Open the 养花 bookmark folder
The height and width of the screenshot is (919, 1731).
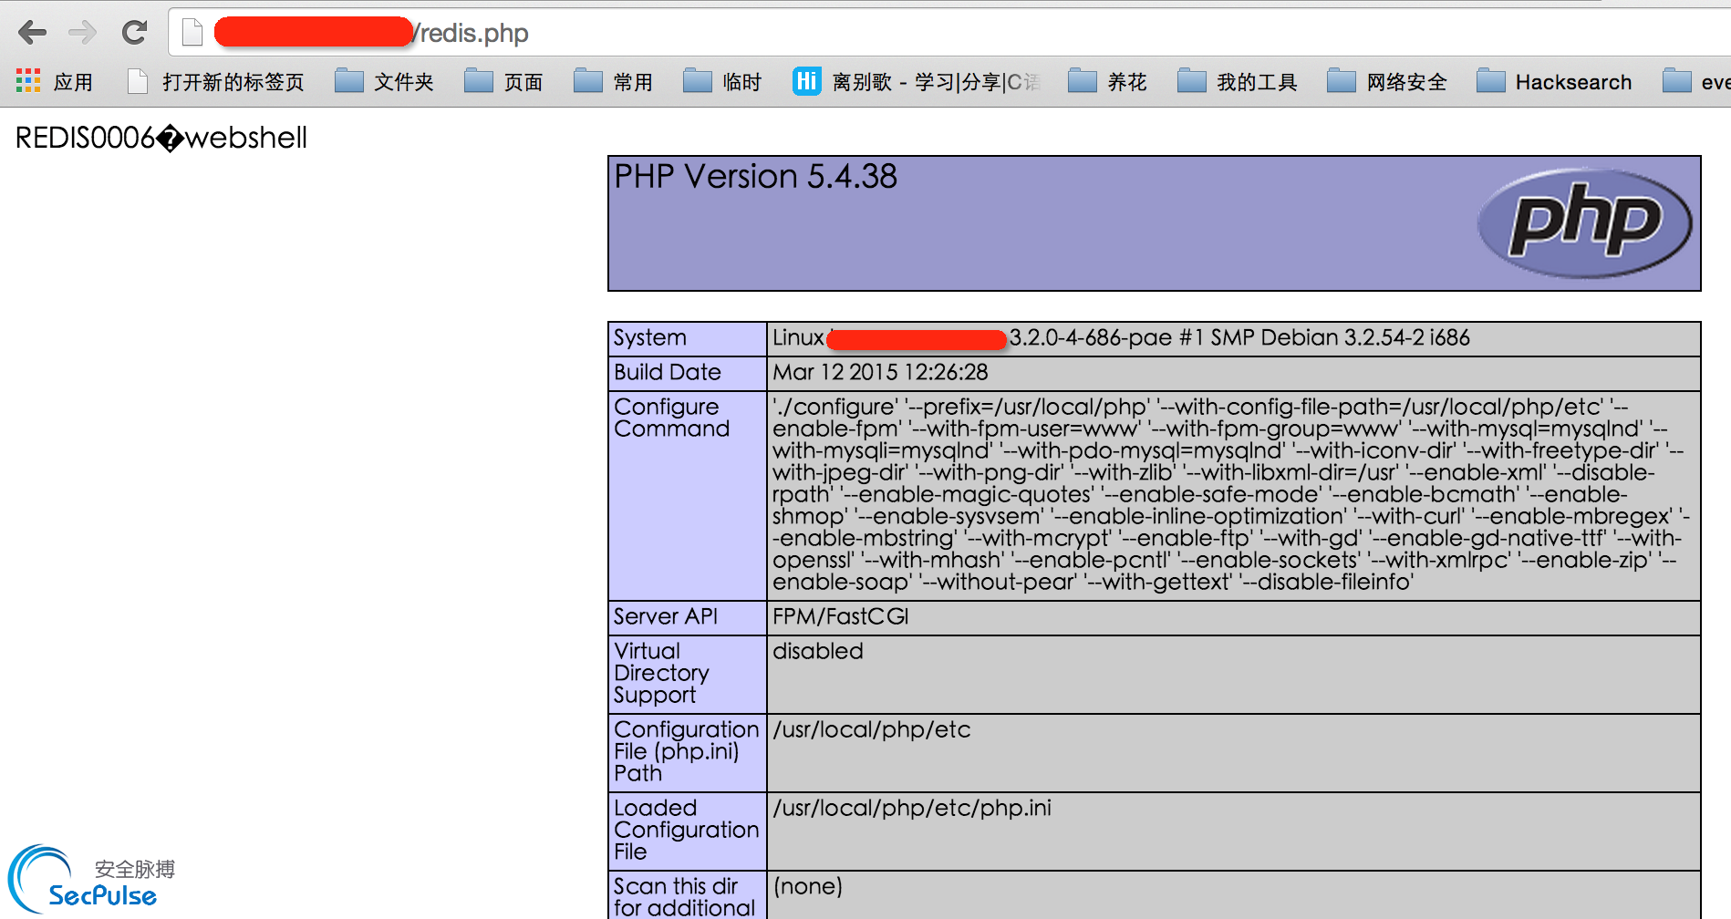click(1107, 82)
